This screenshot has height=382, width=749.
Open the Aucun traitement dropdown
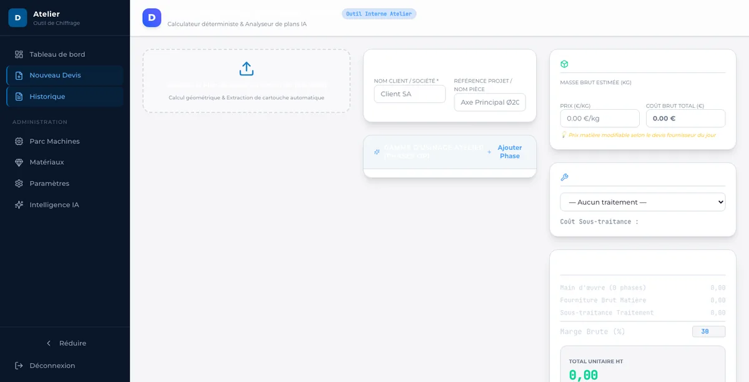click(x=643, y=202)
